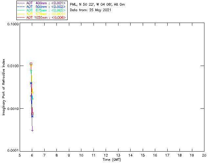This screenshot has height=168, width=210.
Task: Click the x-axis tick label 12
Action: point(106,156)
